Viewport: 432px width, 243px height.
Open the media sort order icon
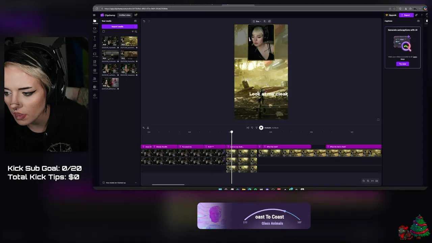click(136, 31)
